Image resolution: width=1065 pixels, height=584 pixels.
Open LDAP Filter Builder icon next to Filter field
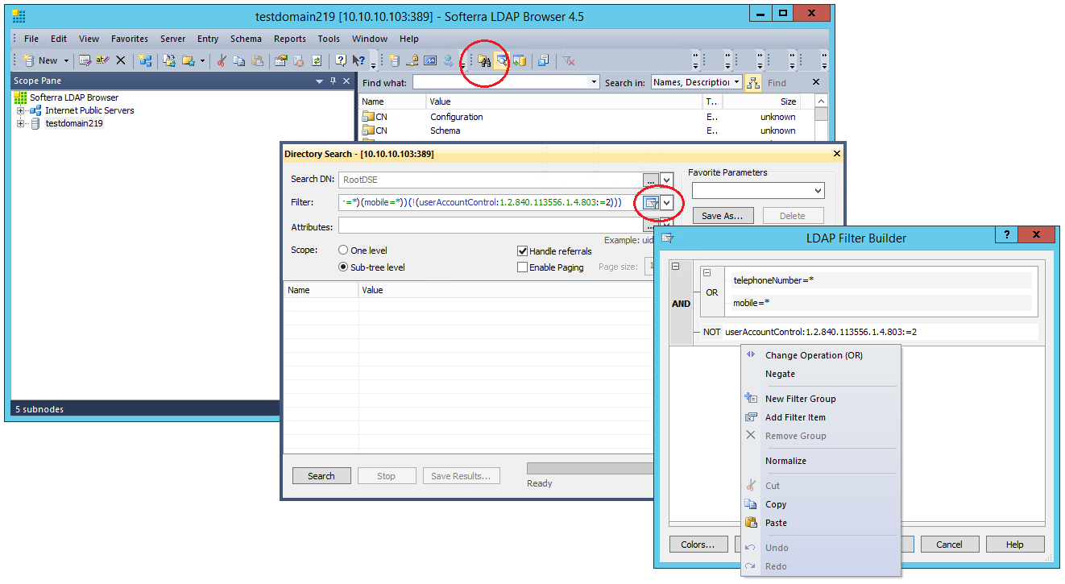coord(651,202)
